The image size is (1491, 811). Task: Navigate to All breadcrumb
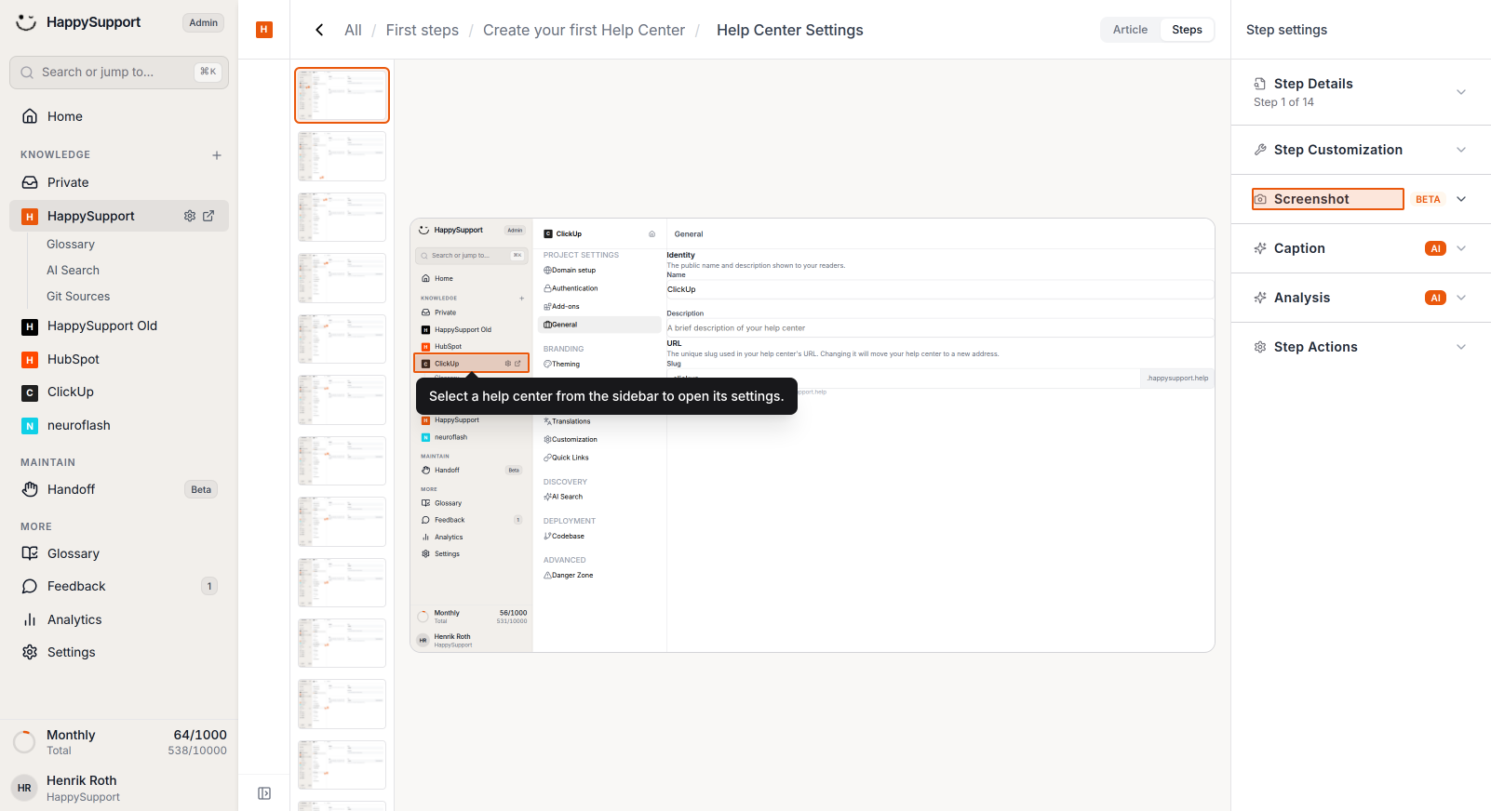(x=353, y=30)
